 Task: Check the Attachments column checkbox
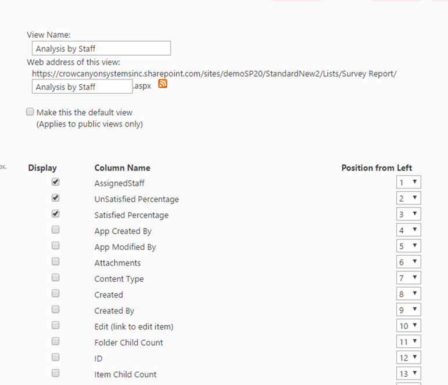[x=56, y=261]
